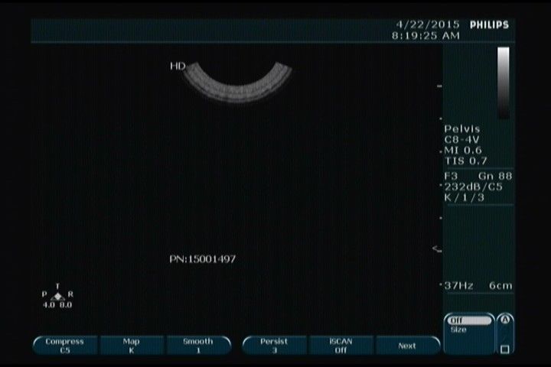Screen dimensions: 551x367
Task: Click the circled A icon
Action: pyautogui.click(x=504, y=320)
